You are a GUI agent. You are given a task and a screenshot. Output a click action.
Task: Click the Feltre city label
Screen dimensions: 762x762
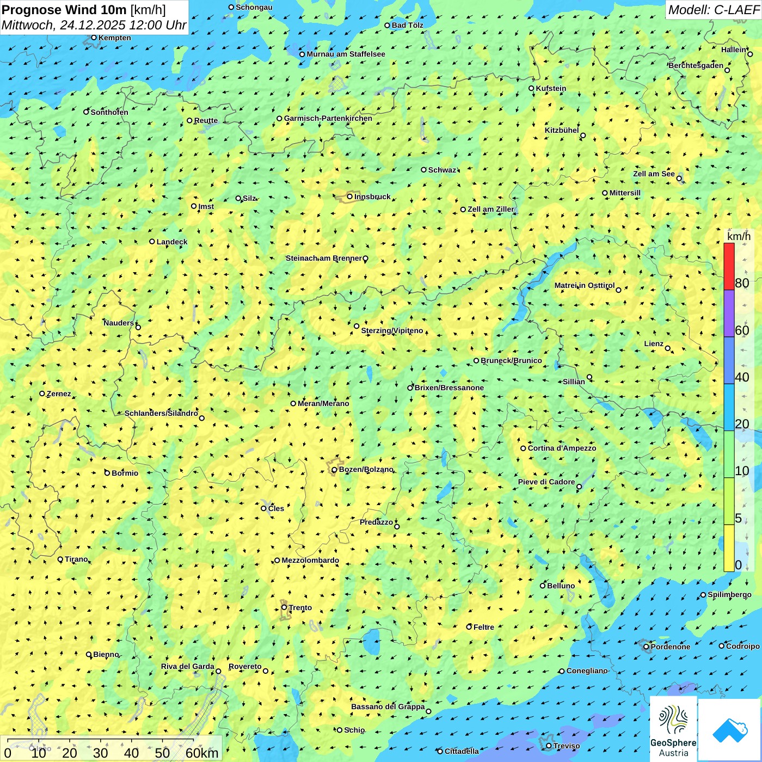click(x=483, y=627)
